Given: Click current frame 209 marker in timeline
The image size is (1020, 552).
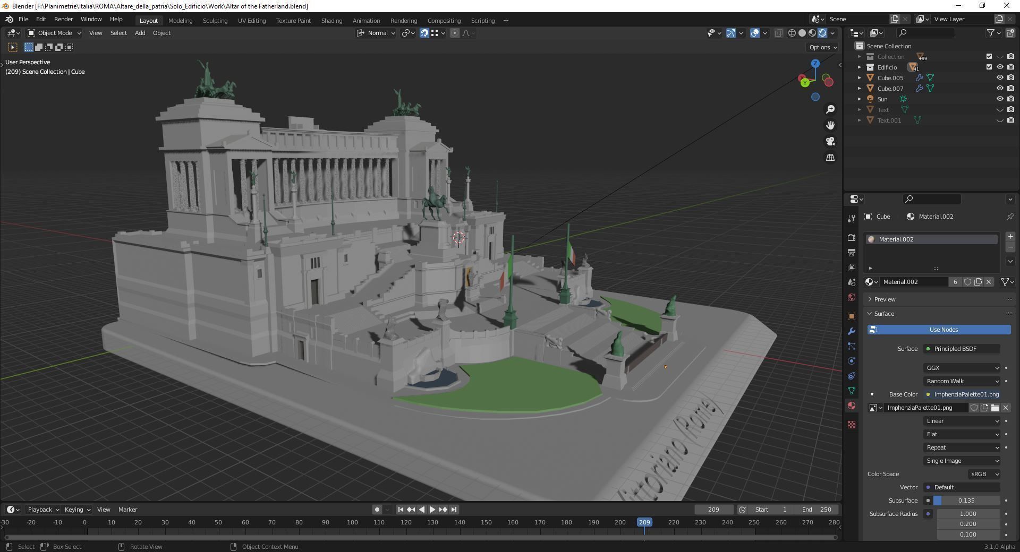Looking at the screenshot, I should (x=644, y=523).
